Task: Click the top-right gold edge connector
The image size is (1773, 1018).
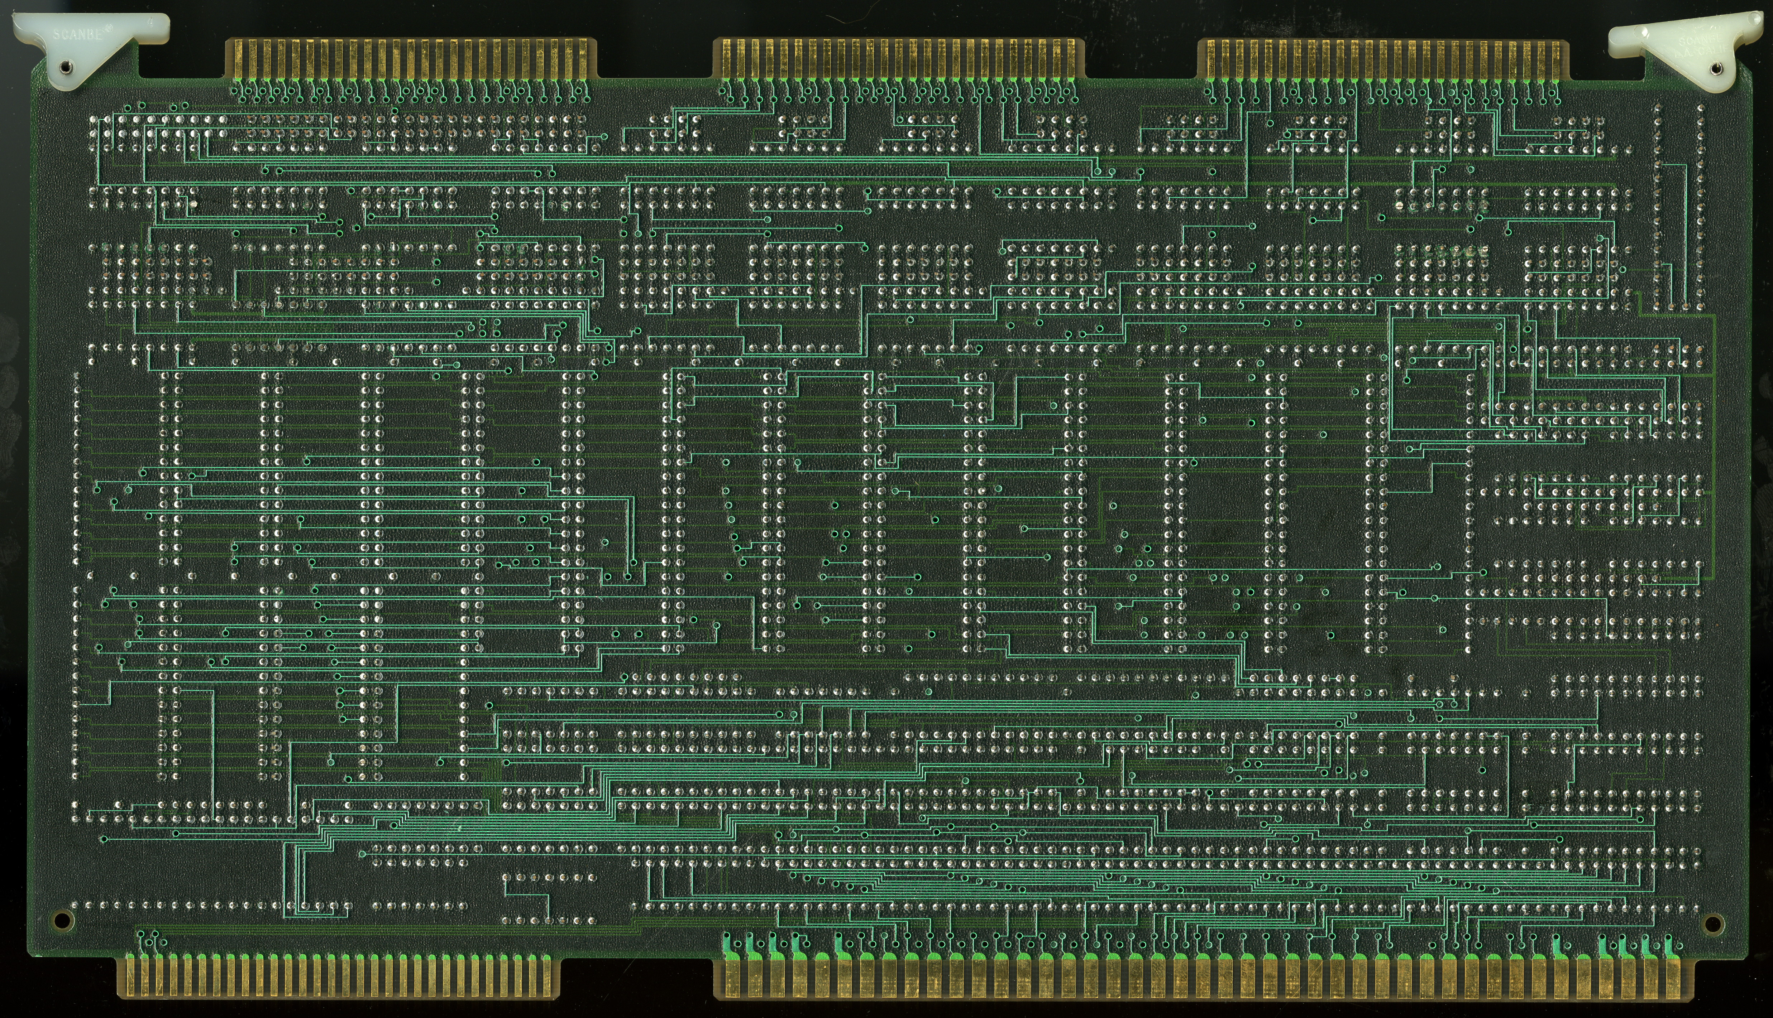Action: [1383, 59]
